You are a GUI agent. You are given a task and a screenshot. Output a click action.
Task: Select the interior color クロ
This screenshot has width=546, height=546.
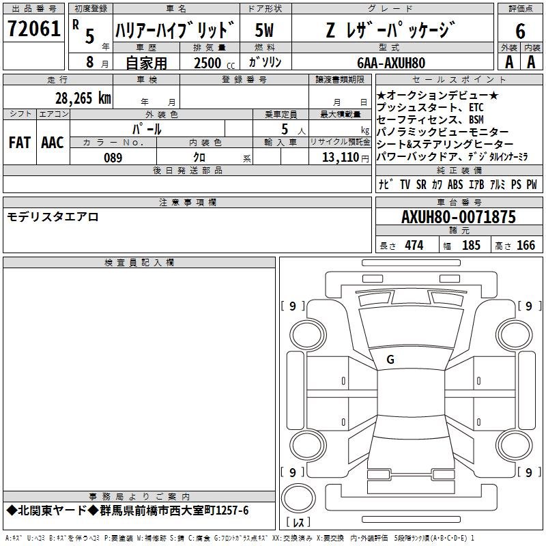(199, 157)
